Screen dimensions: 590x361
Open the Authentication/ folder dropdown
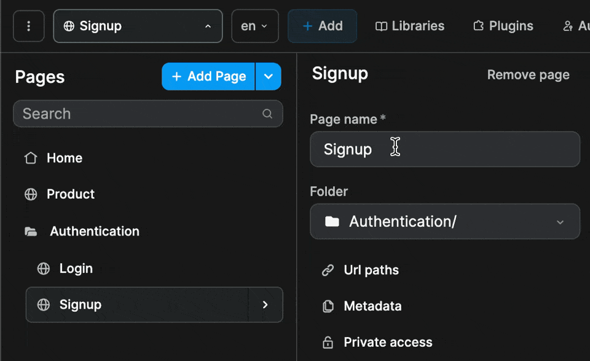point(559,222)
